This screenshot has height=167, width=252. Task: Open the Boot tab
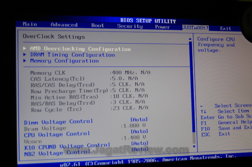point(97,26)
